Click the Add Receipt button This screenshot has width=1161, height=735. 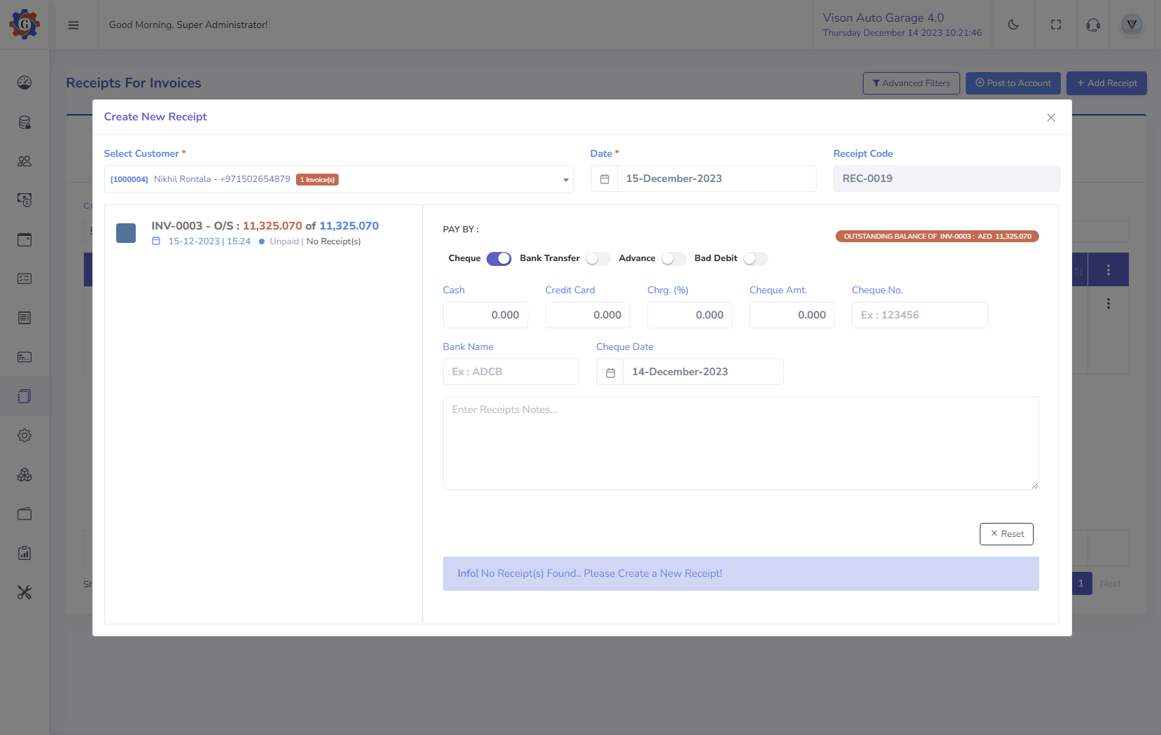1106,83
